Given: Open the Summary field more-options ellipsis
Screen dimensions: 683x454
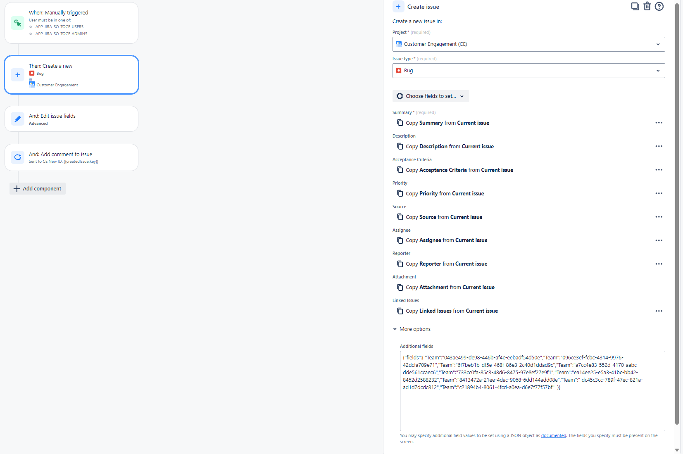Looking at the screenshot, I should tap(659, 123).
